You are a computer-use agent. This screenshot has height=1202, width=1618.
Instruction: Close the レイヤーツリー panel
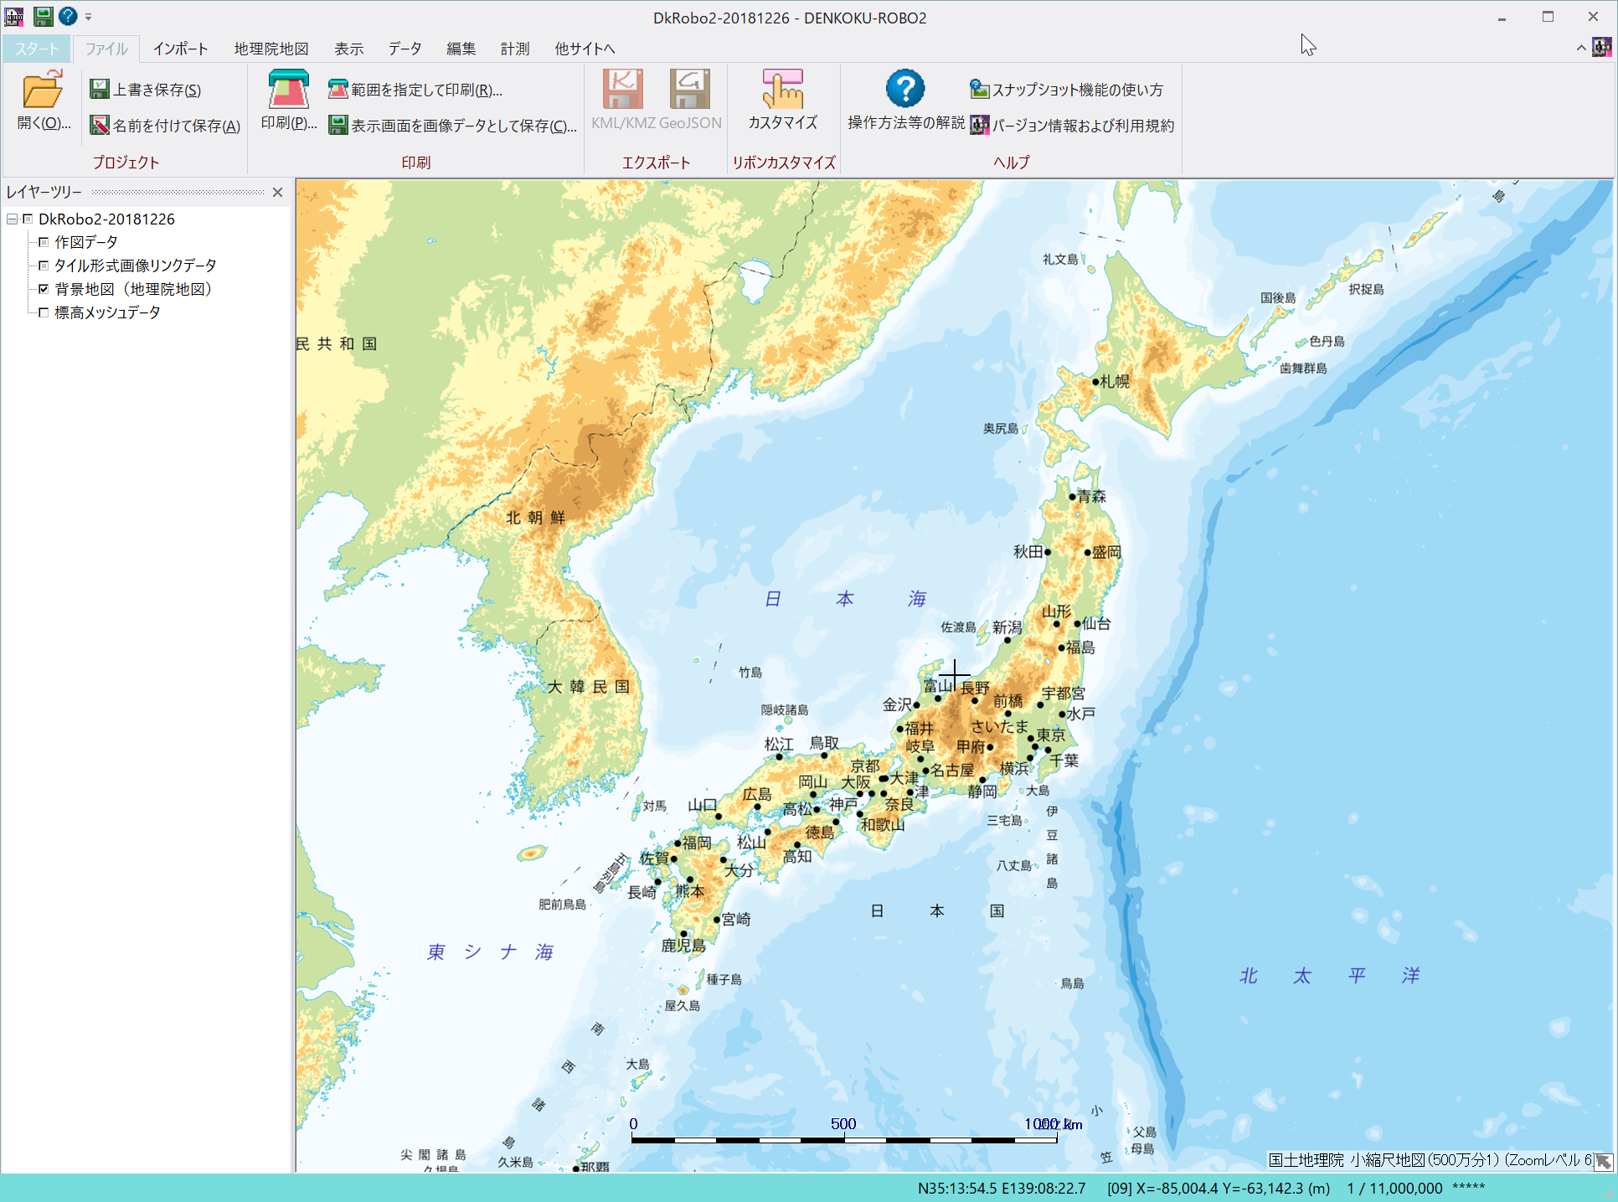278,193
